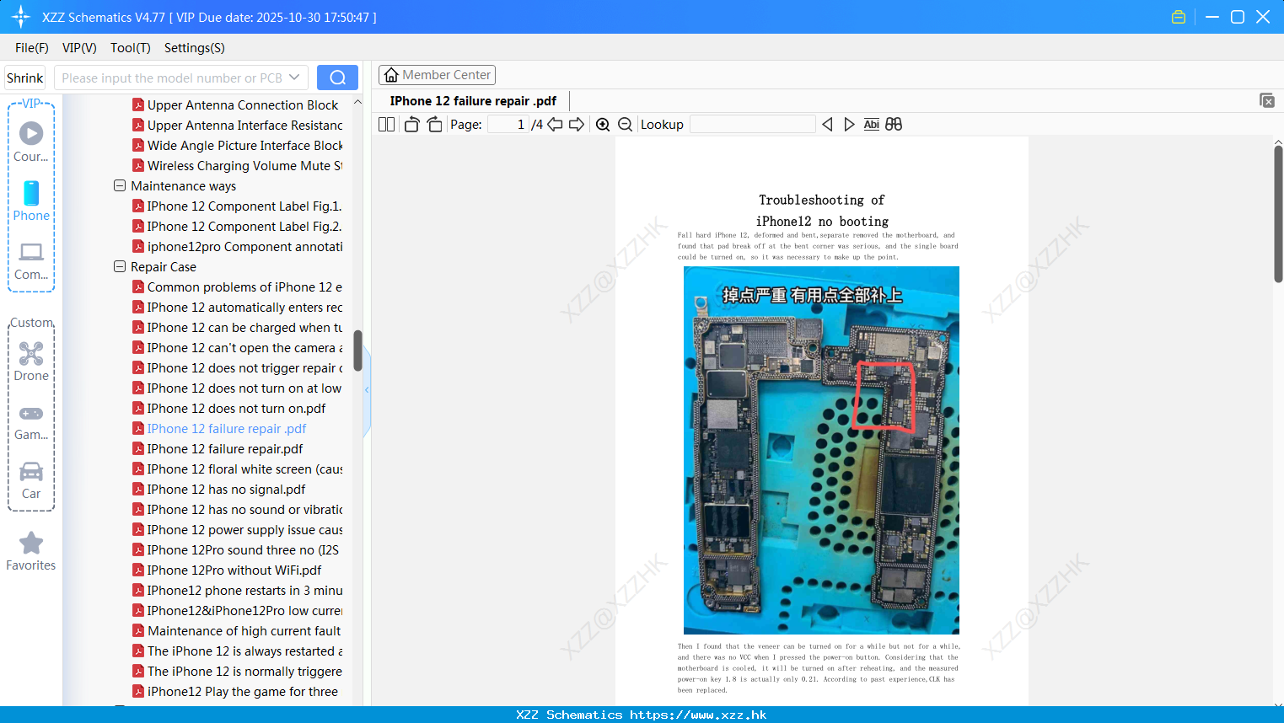Image resolution: width=1284 pixels, height=723 pixels.
Task: Open Wireless Charging Volume Mute file
Action: [238, 165]
